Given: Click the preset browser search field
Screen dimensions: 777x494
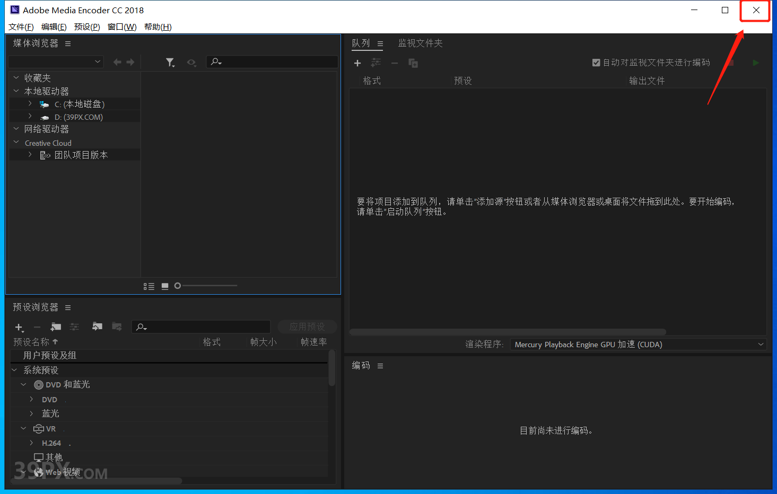Looking at the screenshot, I should [x=201, y=327].
